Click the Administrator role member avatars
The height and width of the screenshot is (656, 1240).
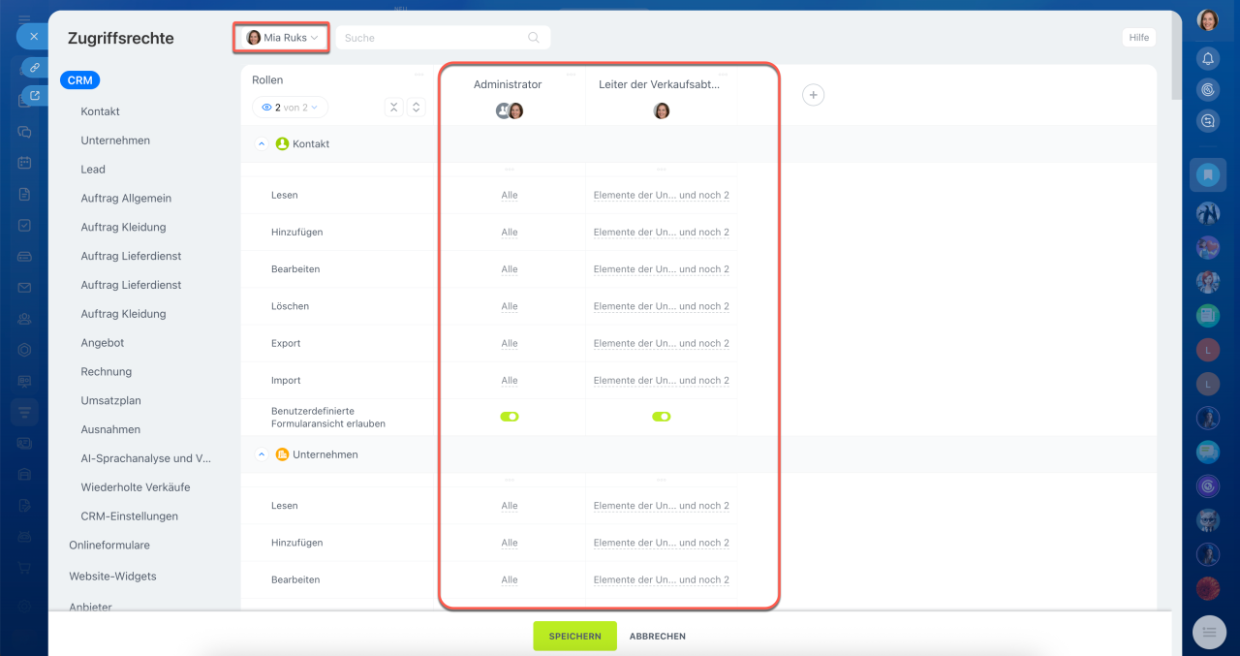point(510,110)
